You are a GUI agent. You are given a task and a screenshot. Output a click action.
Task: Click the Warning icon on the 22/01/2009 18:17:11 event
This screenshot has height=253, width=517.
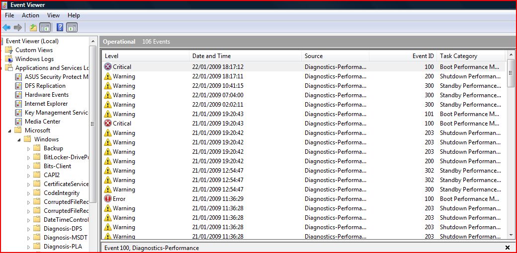(108, 76)
